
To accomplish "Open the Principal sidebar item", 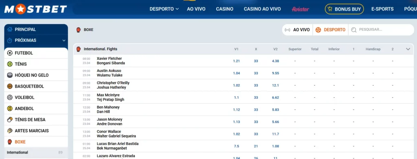I will point(36,30).
